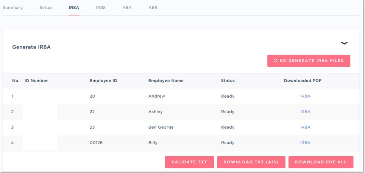Click employee ID 23

point(92,127)
